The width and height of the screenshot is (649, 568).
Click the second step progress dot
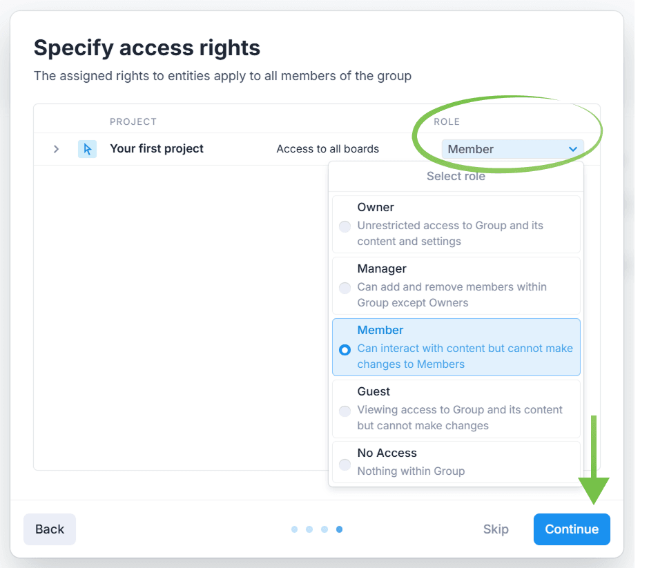click(309, 529)
